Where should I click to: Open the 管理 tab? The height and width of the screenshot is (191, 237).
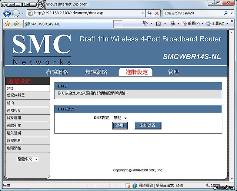tap(174, 72)
